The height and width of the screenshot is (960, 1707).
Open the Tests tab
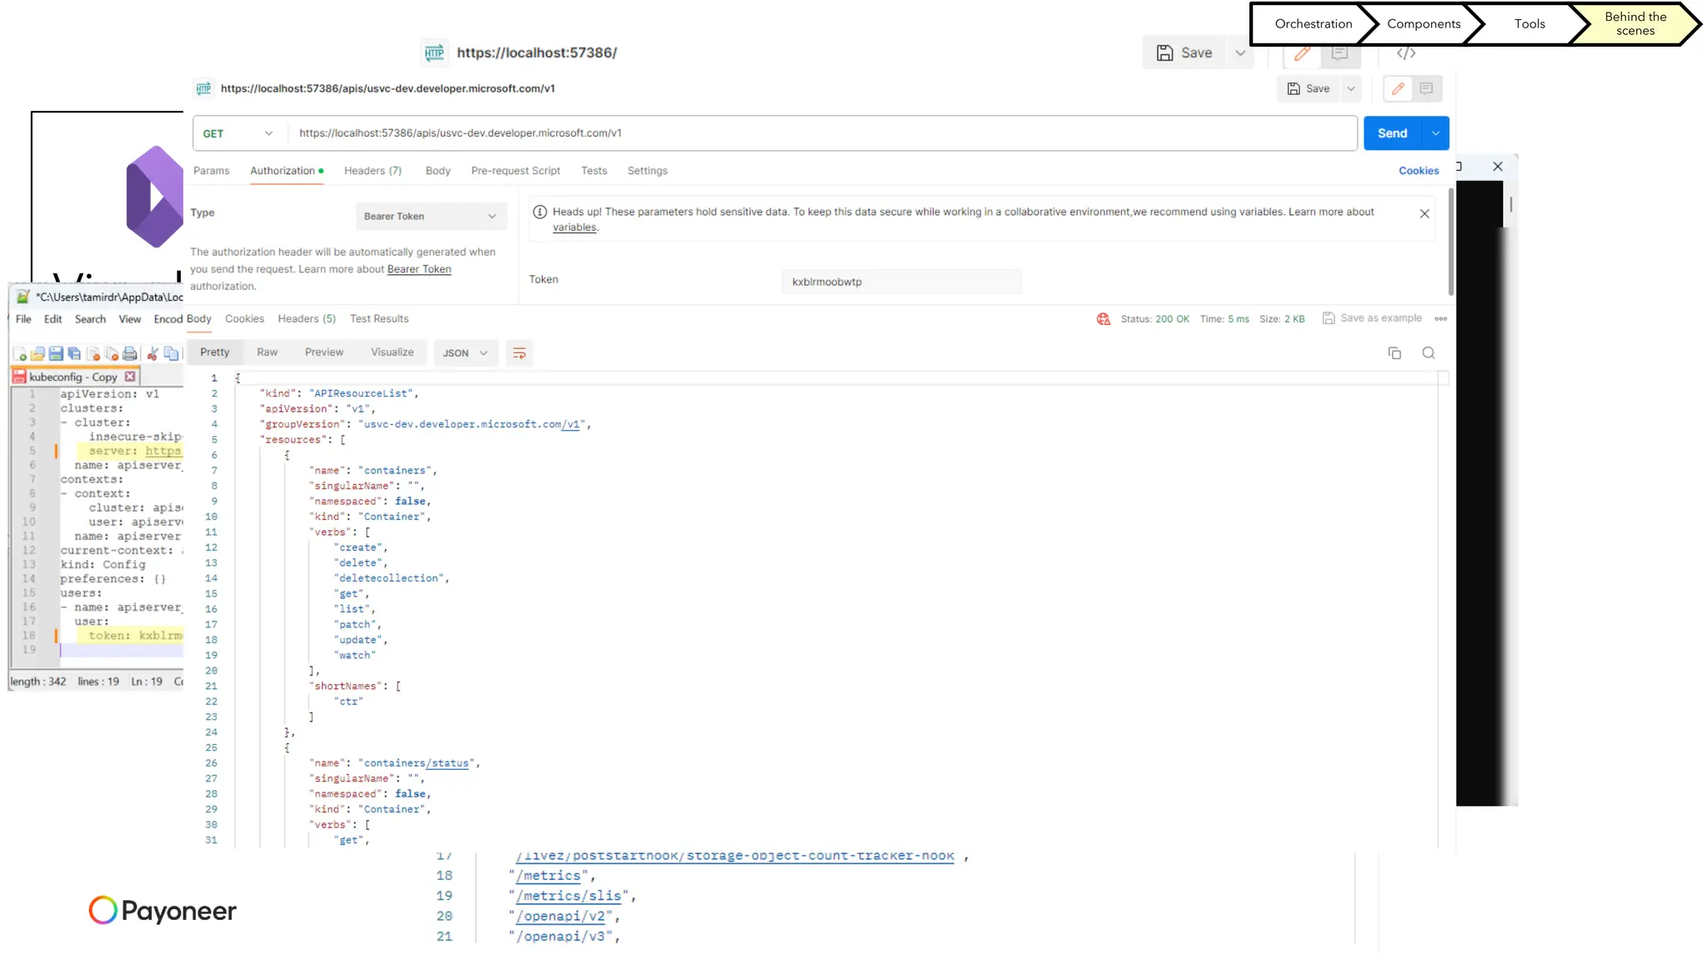pos(593,171)
